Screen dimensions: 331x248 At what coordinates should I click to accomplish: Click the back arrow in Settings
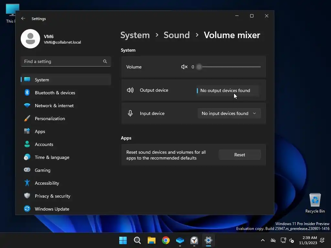click(23, 18)
